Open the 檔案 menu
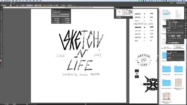The height and width of the screenshot is (105, 187). [x=13, y=1]
